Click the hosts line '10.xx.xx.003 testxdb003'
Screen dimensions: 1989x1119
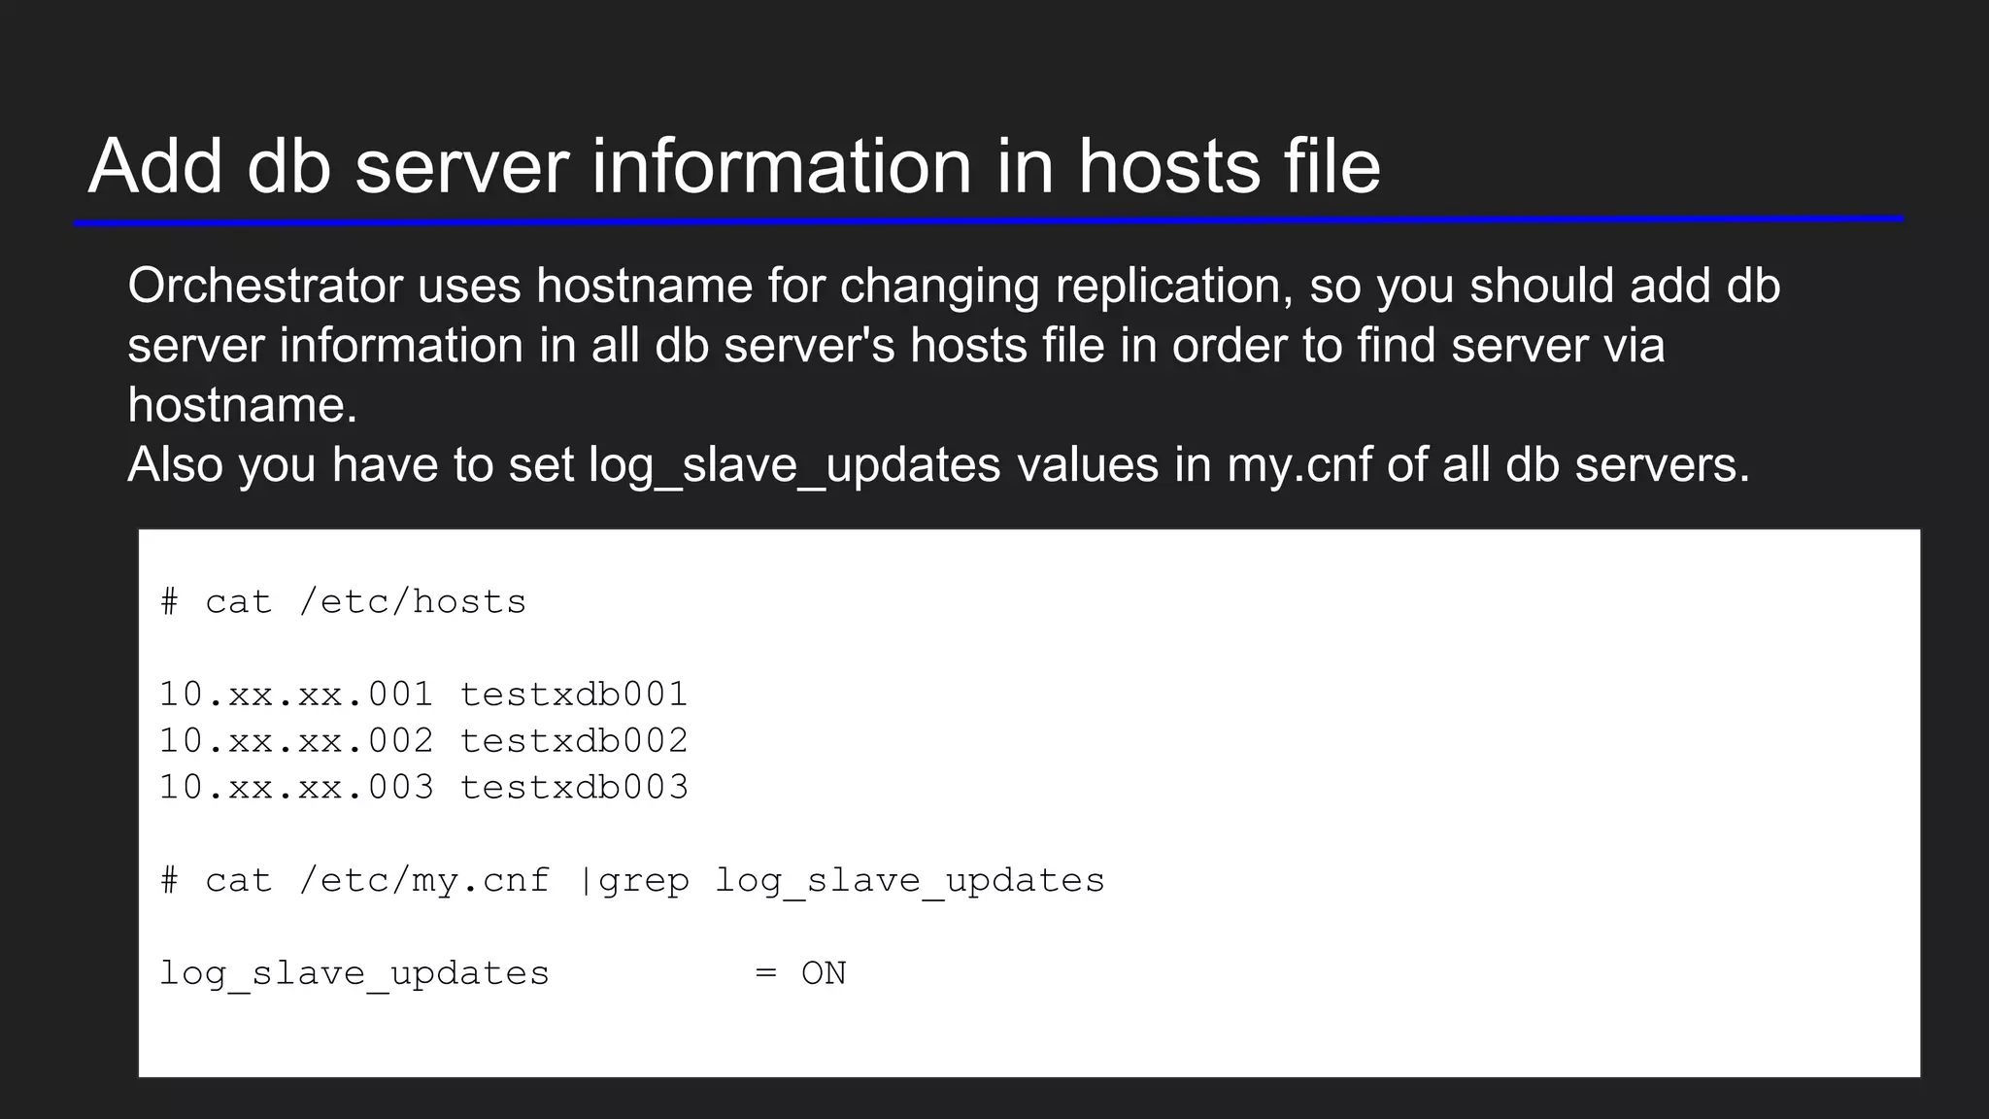pyautogui.click(x=423, y=787)
